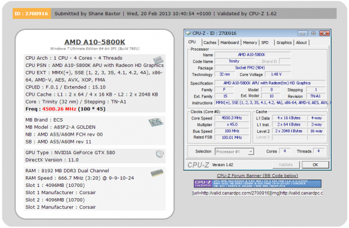Screen dimensions: 349x228
Task: Click the OK button in CPU-Z
Action: click(315, 165)
